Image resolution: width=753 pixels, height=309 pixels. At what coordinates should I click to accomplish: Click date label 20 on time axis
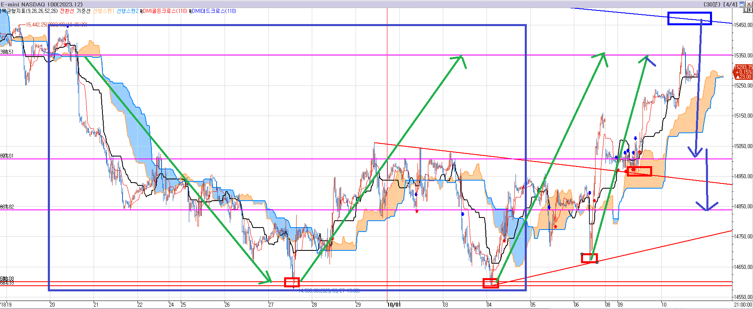[52, 305]
